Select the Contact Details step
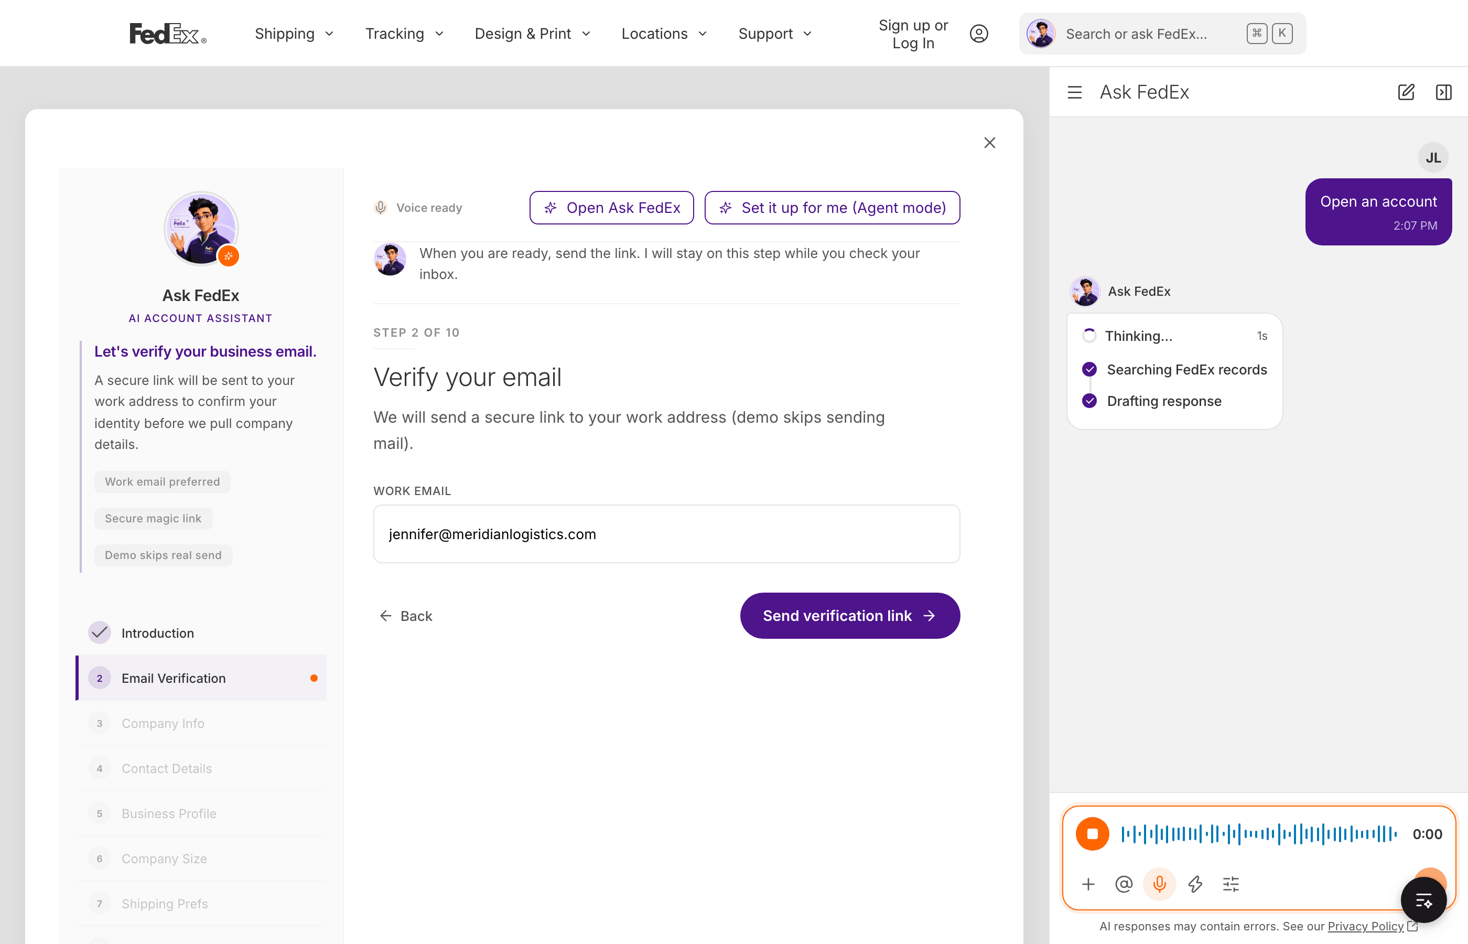 pos(201,768)
